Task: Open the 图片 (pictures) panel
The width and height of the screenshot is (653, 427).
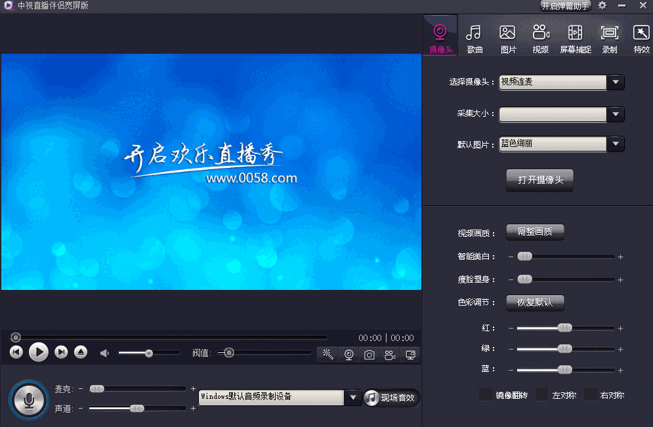Action: 508,36
